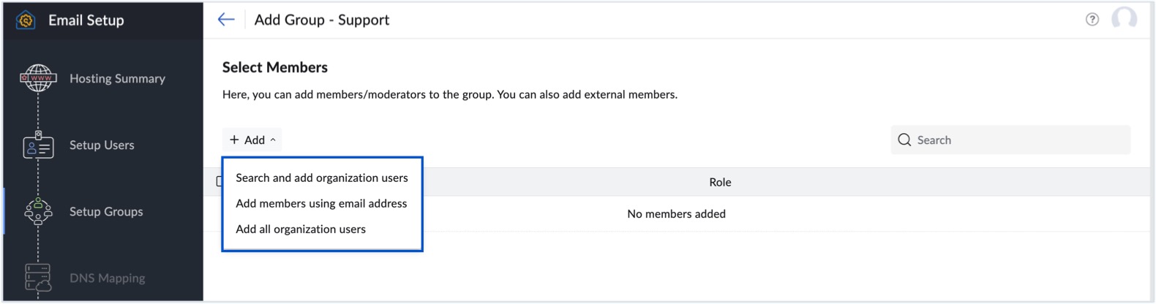The width and height of the screenshot is (1156, 304).
Task: Click the DNS Mapping server icon
Action: [x=38, y=278]
